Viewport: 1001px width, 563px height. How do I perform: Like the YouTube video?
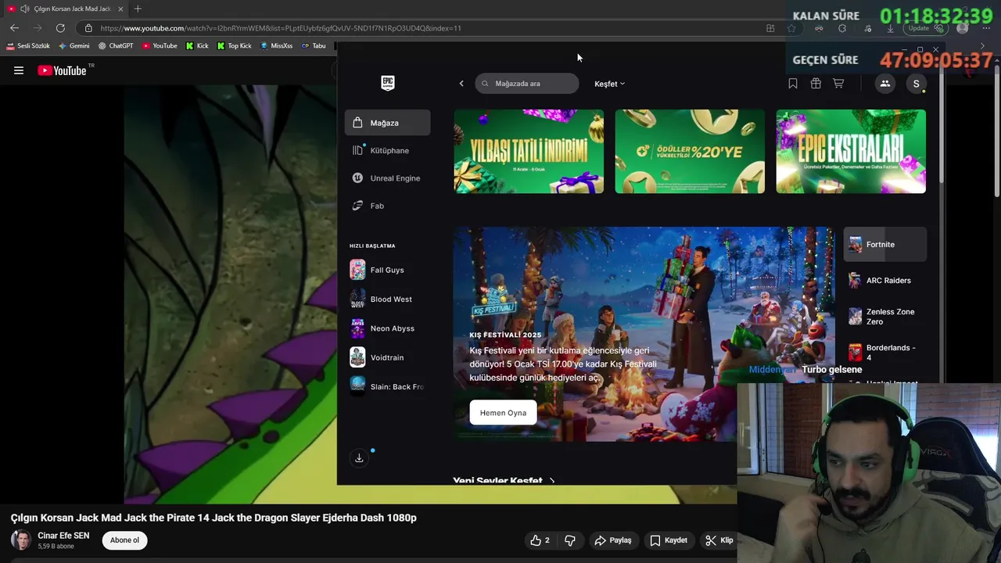tap(540, 540)
